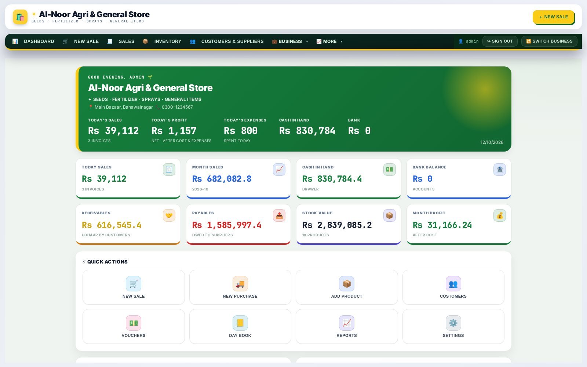Expand the More dropdown menu

[x=329, y=41]
